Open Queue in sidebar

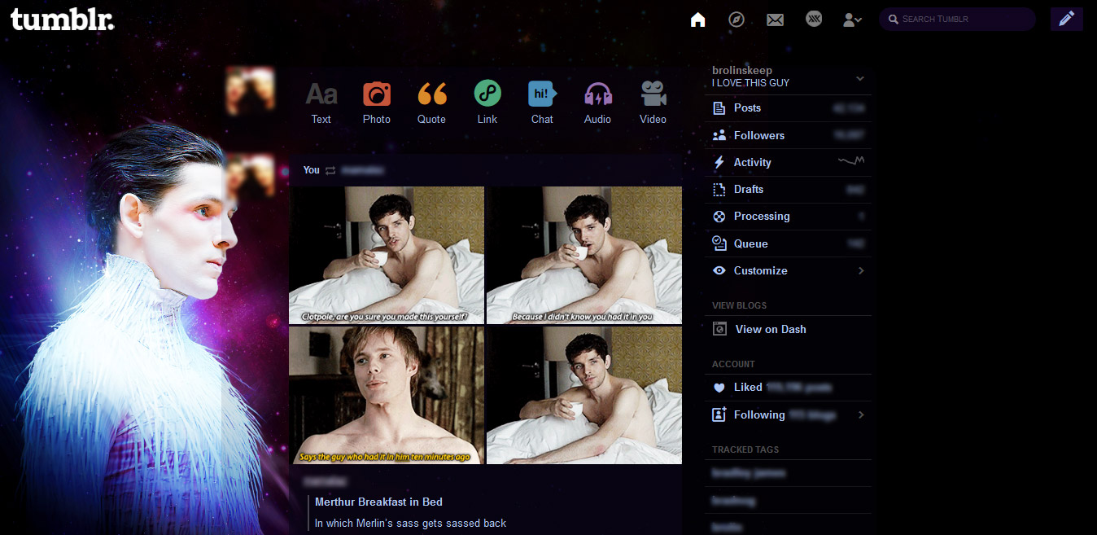point(788,243)
